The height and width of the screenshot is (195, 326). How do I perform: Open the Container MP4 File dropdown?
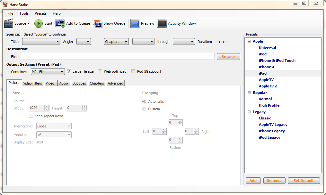(48, 72)
